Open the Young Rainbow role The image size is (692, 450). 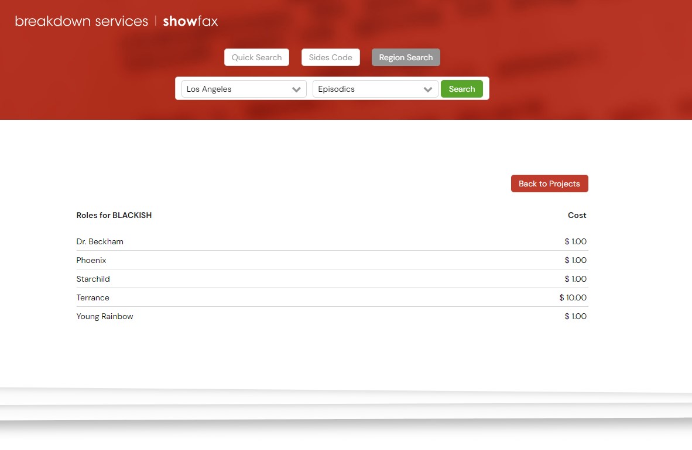pos(105,316)
